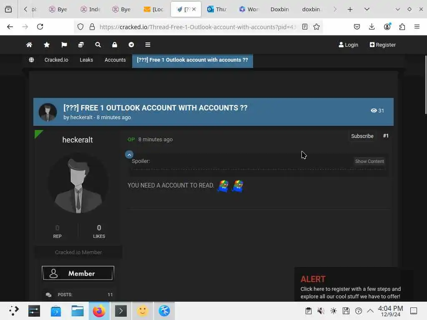
Task: Open the KDE application launcher
Action: coord(14,311)
